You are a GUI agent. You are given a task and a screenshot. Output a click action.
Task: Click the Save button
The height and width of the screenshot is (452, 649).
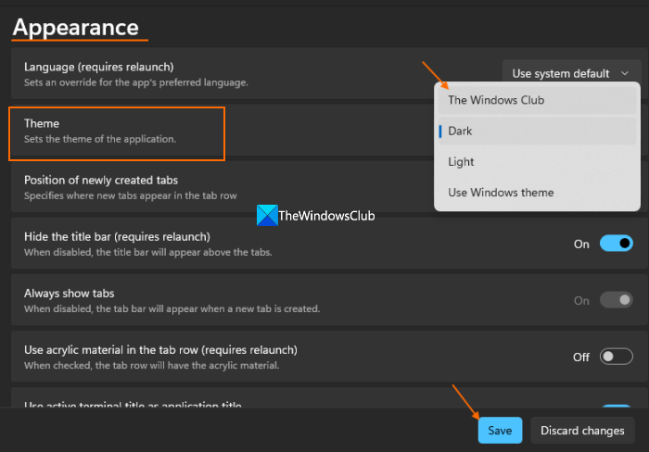[x=500, y=430]
